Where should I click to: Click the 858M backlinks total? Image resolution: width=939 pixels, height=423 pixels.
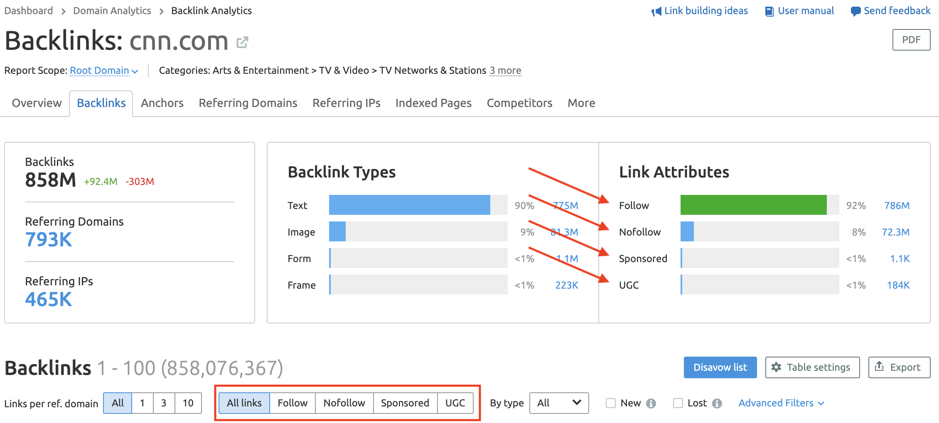pos(51,180)
